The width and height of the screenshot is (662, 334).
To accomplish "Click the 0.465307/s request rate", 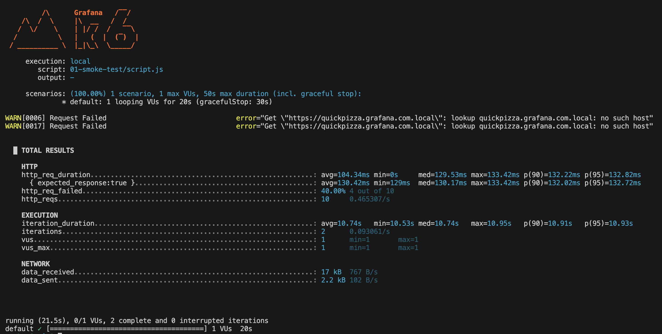I will pyautogui.click(x=369, y=199).
